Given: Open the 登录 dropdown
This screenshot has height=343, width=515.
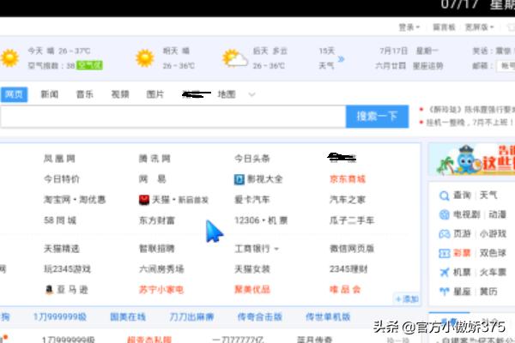Looking at the screenshot, I should 409,27.
